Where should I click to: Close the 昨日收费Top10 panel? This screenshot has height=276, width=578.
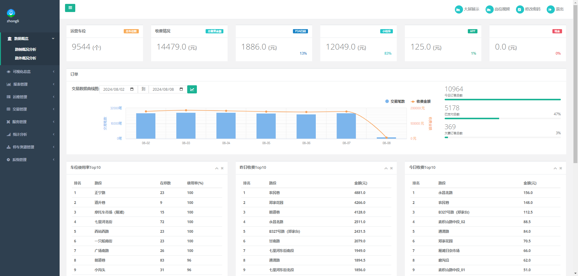coord(391,168)
